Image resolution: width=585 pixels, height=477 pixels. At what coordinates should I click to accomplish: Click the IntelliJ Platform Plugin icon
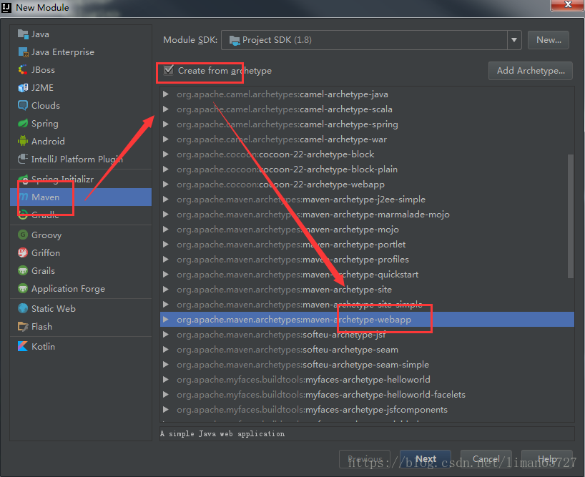tap(23, 159)
